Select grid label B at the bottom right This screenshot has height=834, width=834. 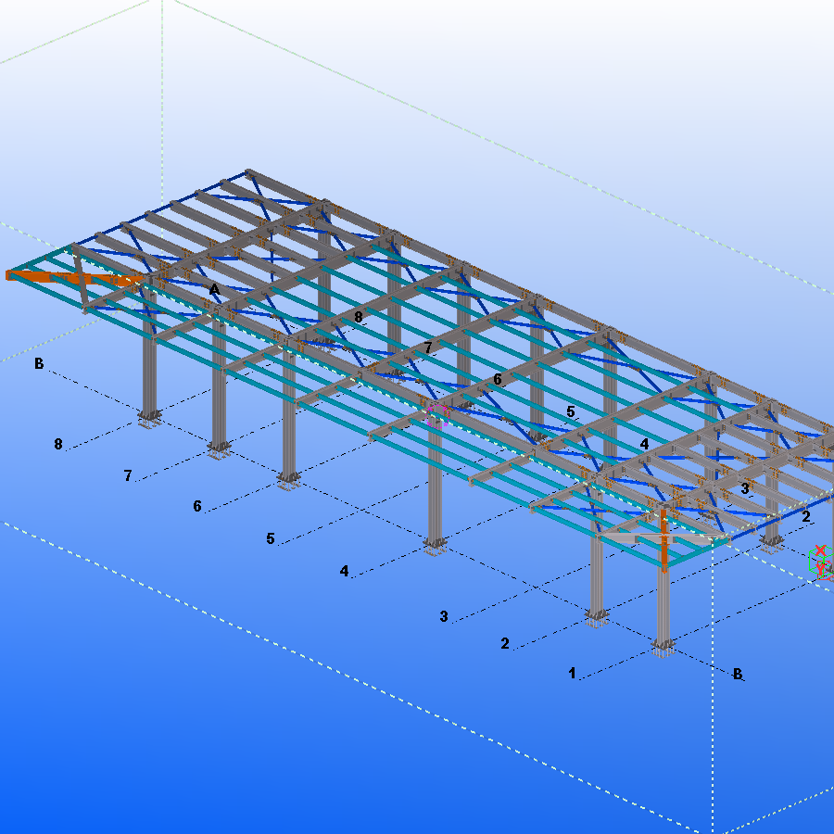pos(738,674)
